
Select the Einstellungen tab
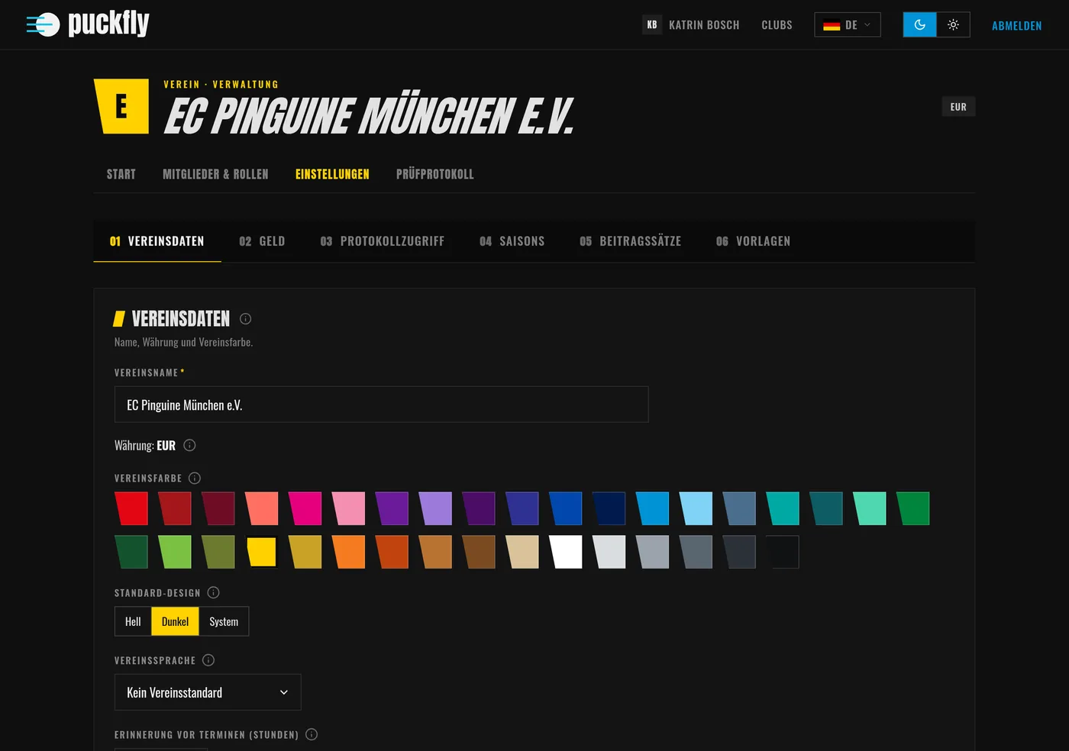tap(332, 174)
